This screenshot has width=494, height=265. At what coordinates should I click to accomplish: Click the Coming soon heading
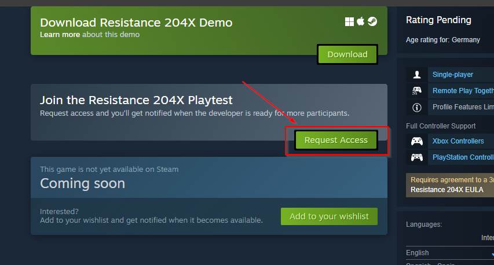click(83, 183)
